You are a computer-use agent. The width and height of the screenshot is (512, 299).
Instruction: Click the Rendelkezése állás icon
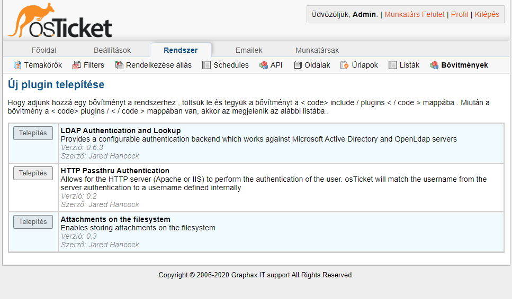tap(119, 65)
